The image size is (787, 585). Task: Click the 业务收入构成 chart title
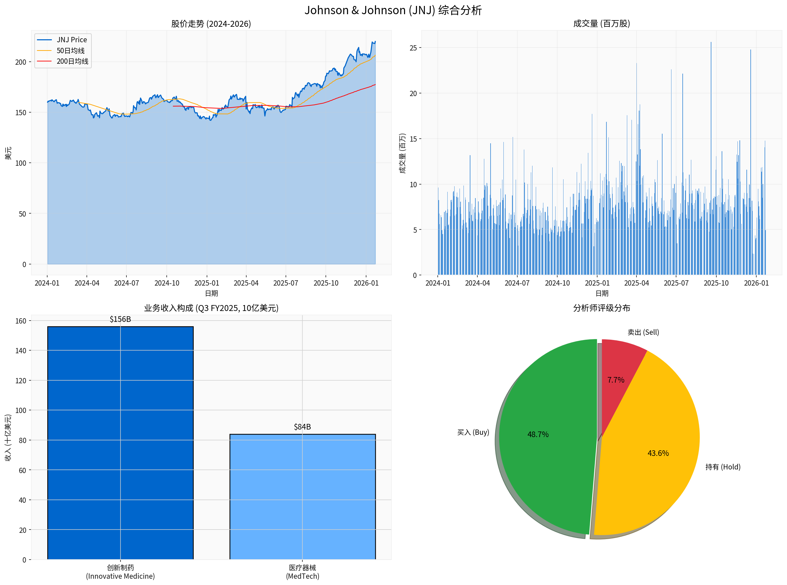[x=211, y=308]
